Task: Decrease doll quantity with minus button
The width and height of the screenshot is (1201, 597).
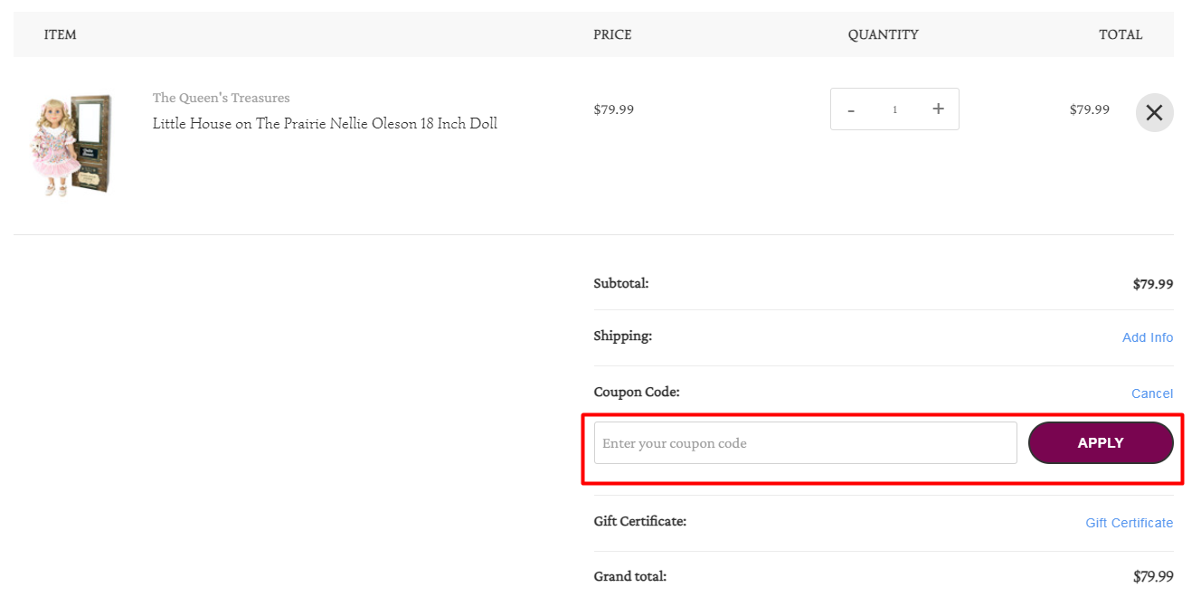Action: [851, 109]
